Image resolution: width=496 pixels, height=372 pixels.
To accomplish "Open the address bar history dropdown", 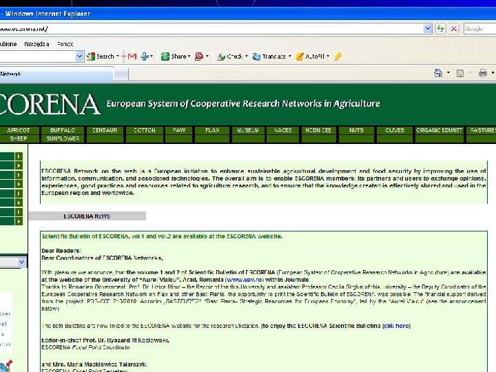I will [x=428, y=29].
